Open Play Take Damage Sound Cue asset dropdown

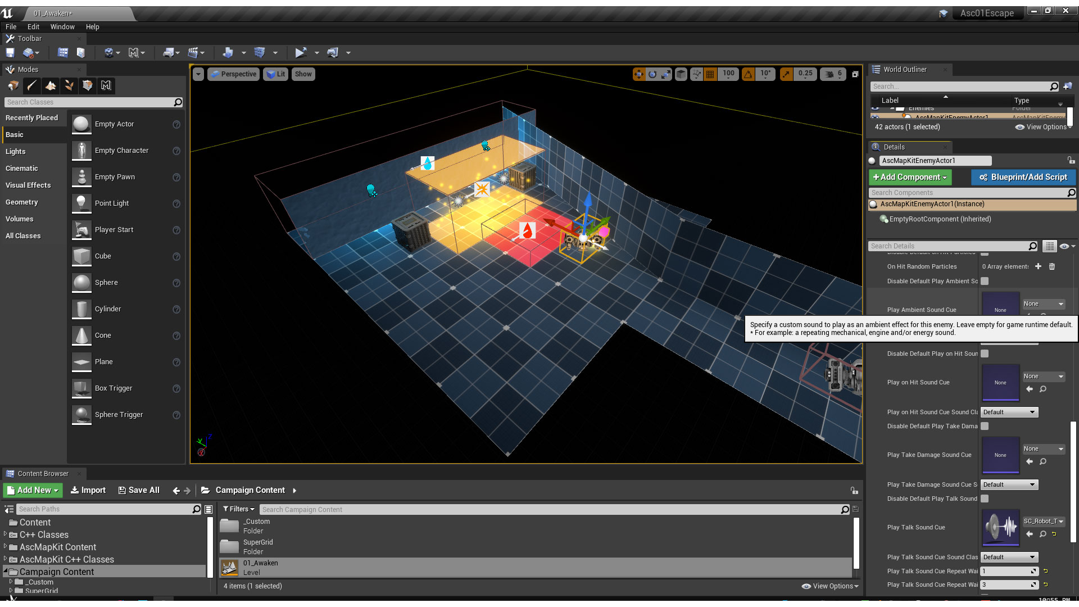(x=1043, y=449)
